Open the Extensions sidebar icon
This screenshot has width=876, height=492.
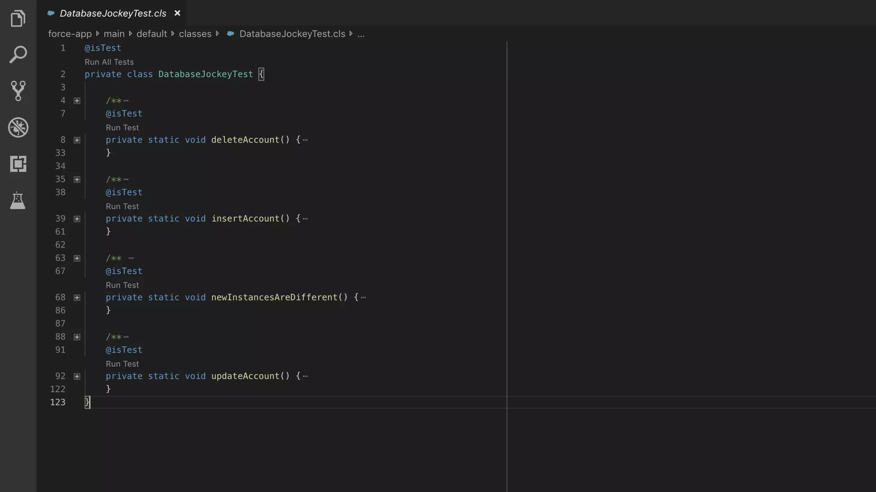coord(18,164)
